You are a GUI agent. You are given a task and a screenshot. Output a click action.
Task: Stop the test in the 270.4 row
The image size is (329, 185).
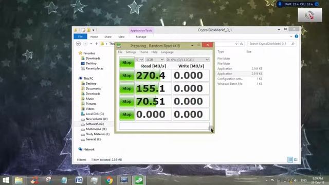coord(127,76)
